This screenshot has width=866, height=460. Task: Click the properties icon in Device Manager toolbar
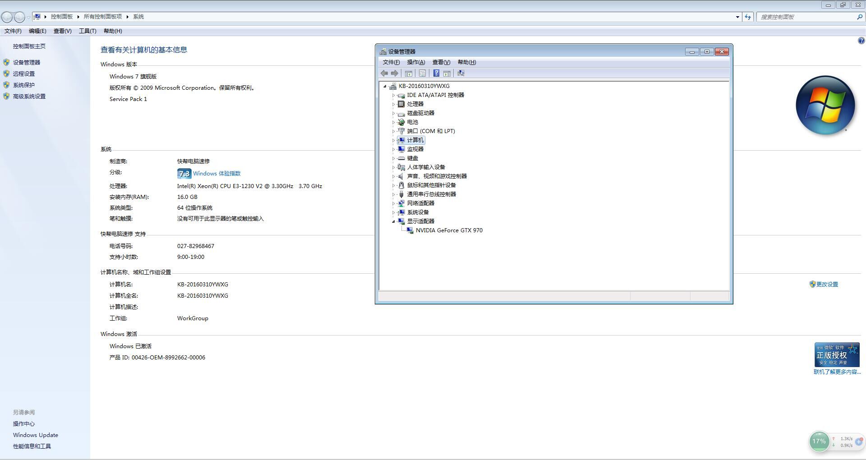[x=422, y=73]
